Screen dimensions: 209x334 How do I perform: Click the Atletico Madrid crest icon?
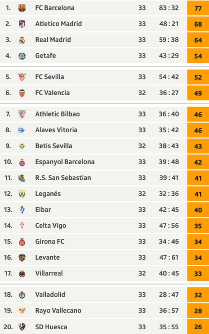(22, 24)
